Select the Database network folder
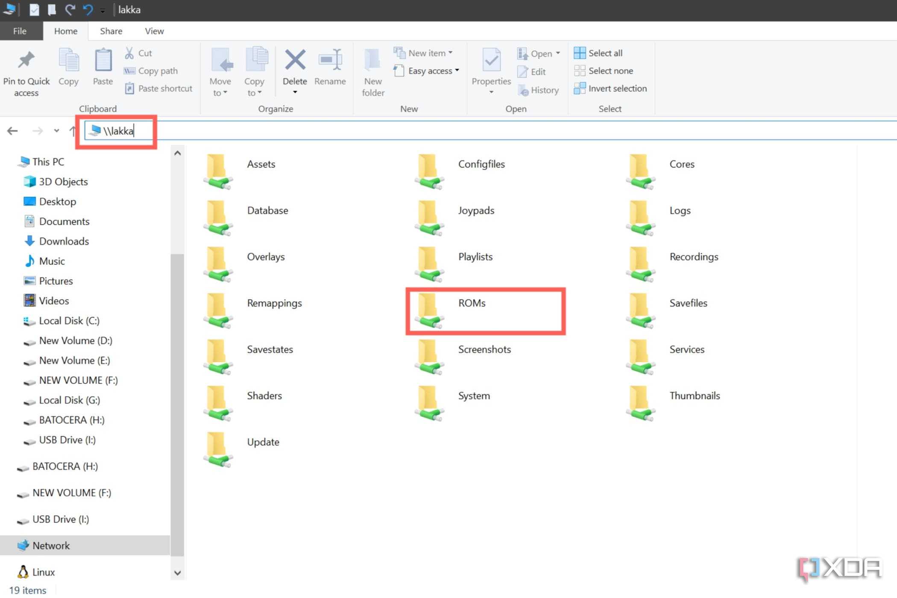This screenshot has width=897, height=598. pyautogui.click(x=246, y=218)
